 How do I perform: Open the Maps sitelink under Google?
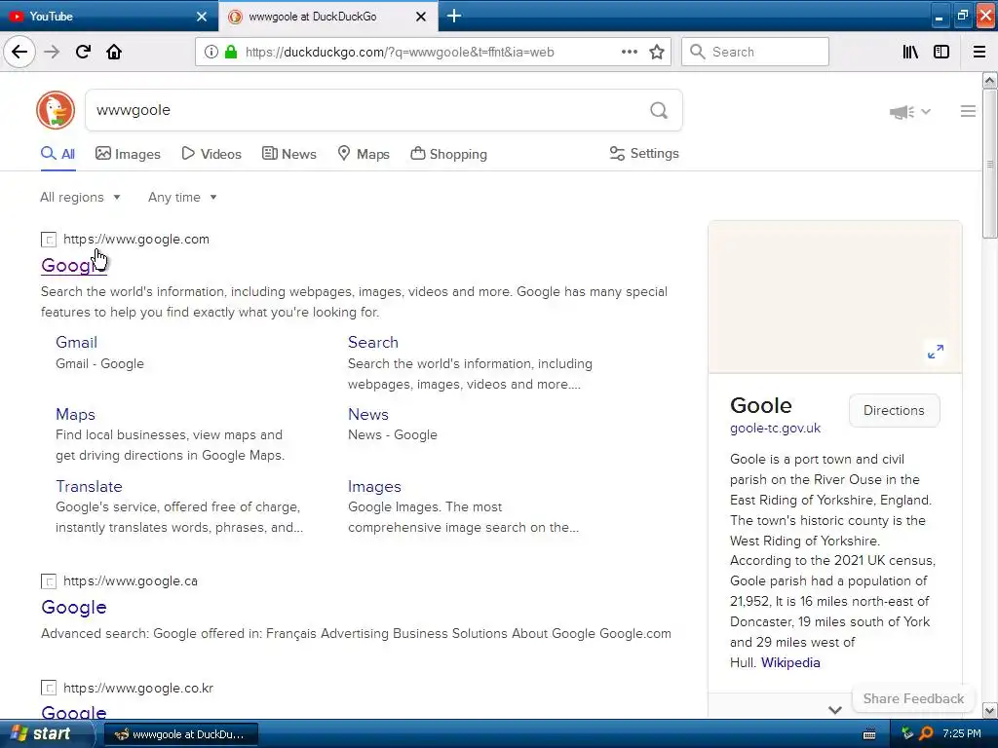click(x=75, y=414)
